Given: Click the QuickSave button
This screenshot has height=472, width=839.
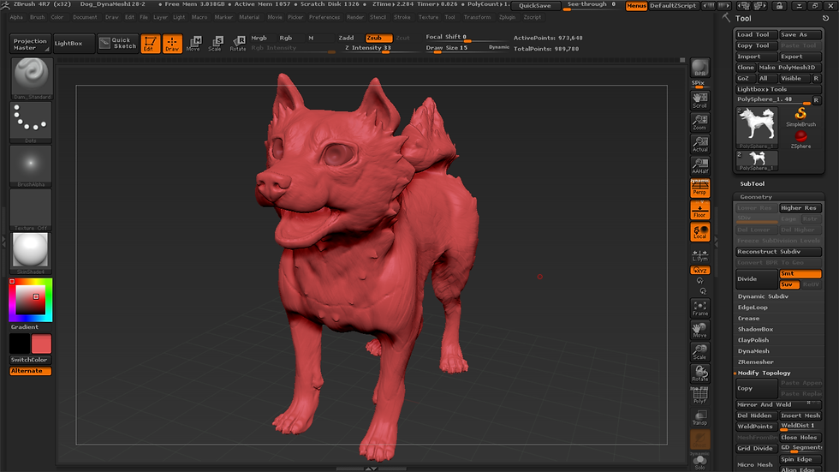Looking at the screenshot, I should pos(535,5).
